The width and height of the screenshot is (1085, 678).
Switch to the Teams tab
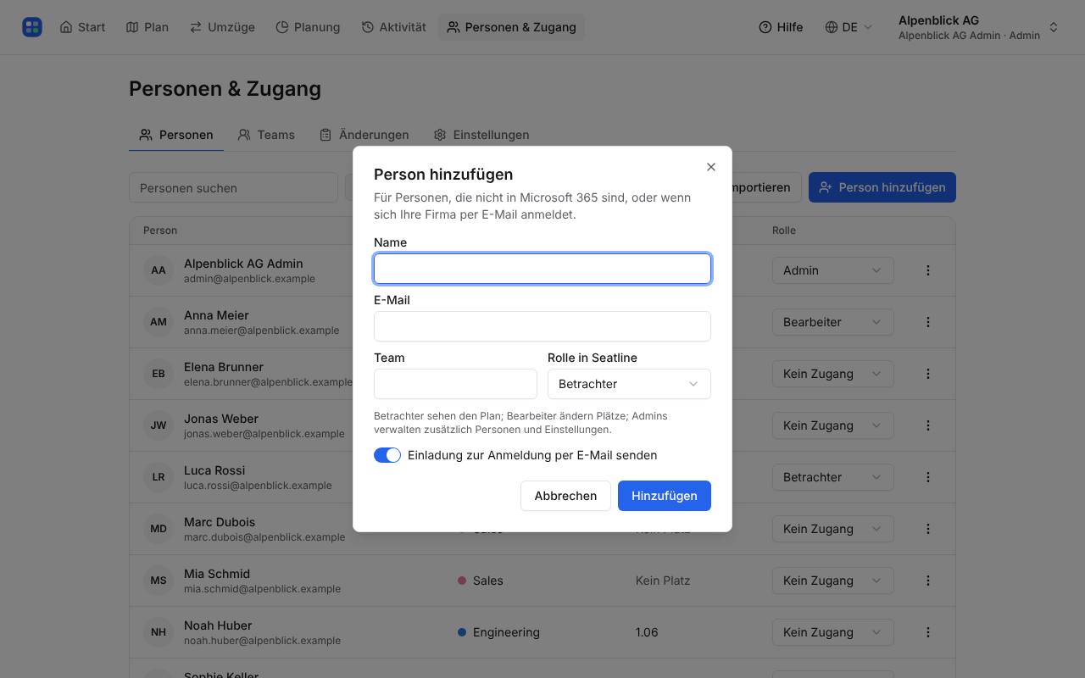(x=266, y=135)
